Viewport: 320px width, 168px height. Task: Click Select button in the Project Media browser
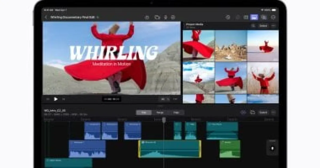click(x=263, y=26)
